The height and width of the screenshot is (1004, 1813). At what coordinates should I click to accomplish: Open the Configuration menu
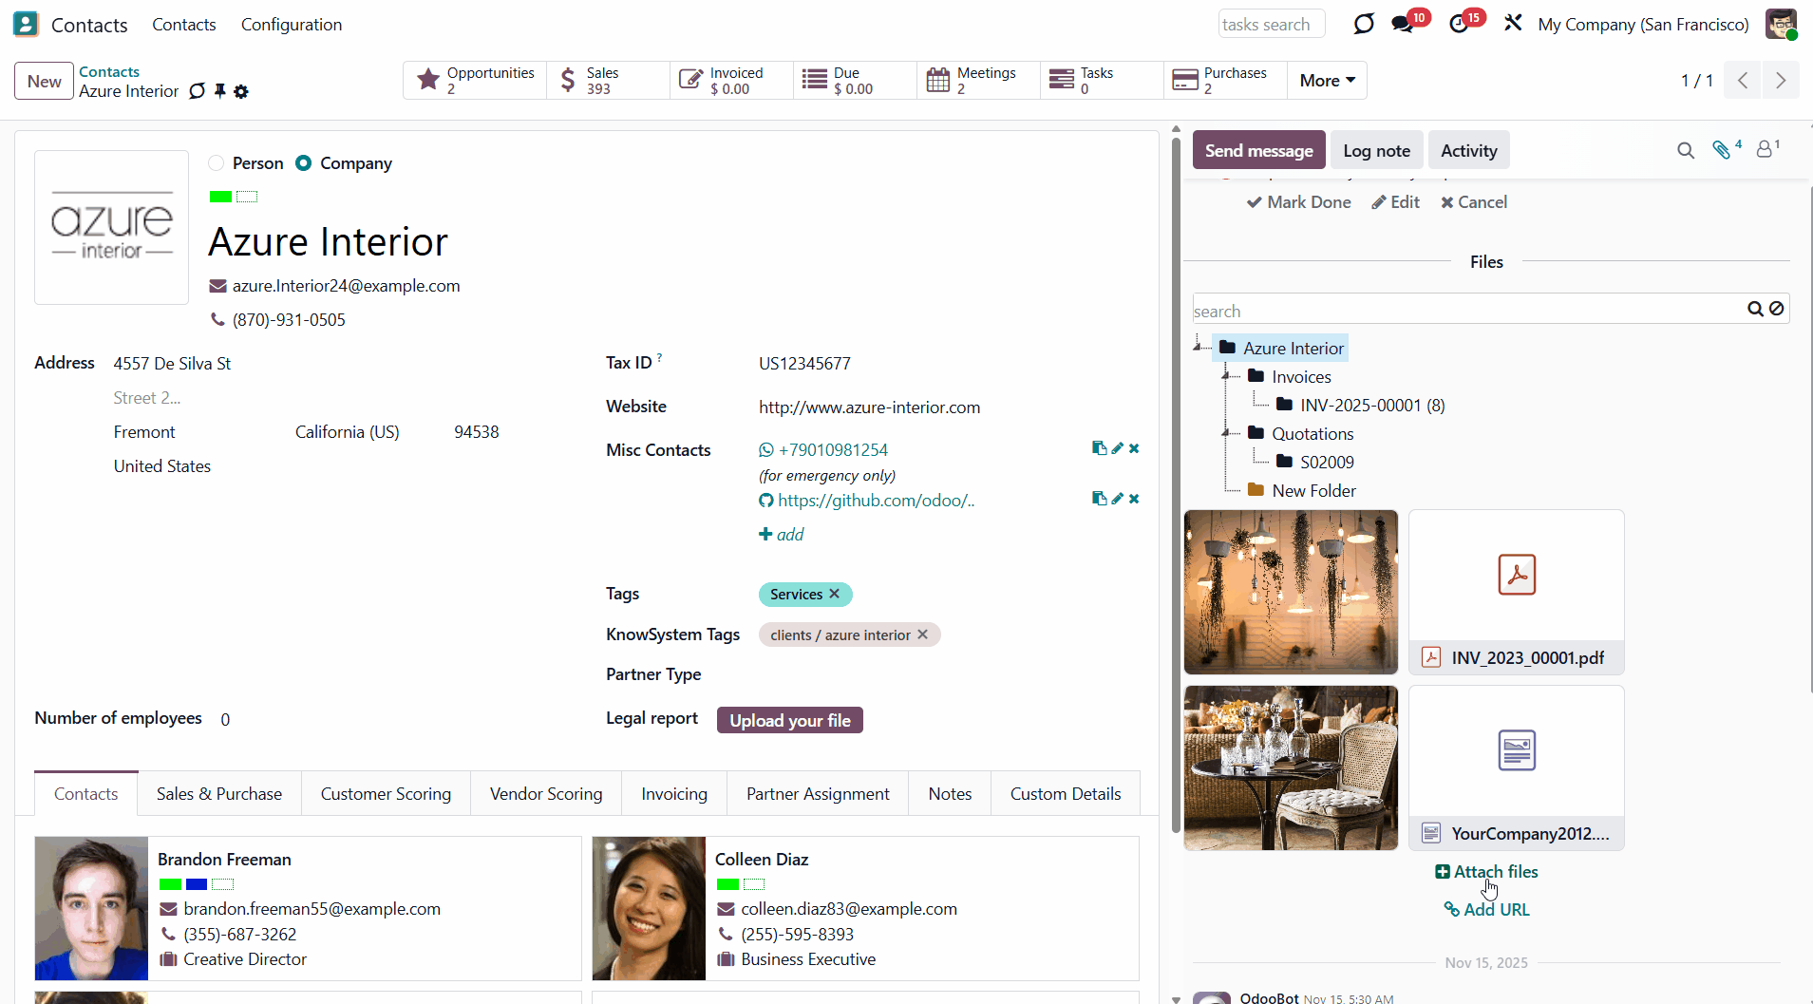tap(292, 25)
